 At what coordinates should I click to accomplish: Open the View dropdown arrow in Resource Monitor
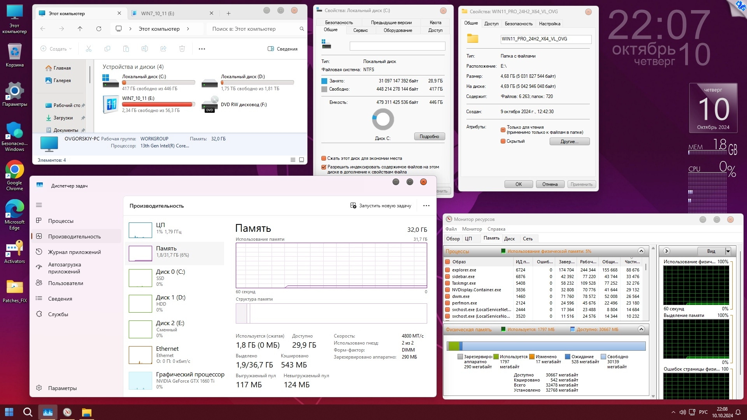pos(728,251)
